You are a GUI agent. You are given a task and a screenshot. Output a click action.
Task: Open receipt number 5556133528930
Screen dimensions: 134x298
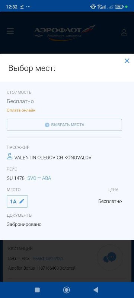(x=48, y=259)
